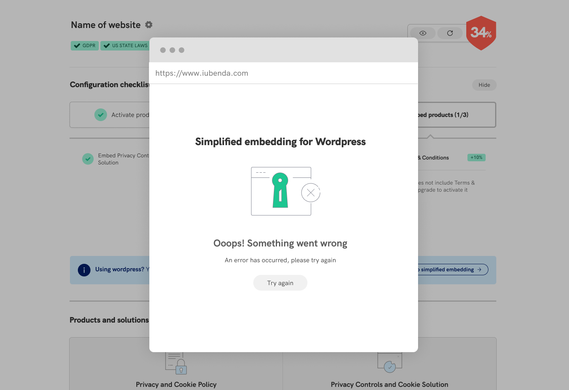Select the US STATE LAWS badge
The width and height of the screenshot is (569, 390).
(125, 45)
